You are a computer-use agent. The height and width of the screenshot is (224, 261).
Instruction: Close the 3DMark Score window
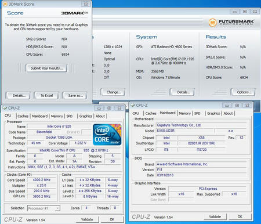(86, 4)
